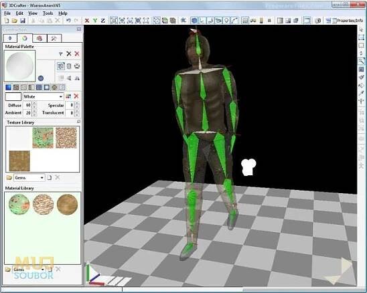
Task: Click folder icon beside Material Library Gems dropdown
Action: tap(8, 270)
